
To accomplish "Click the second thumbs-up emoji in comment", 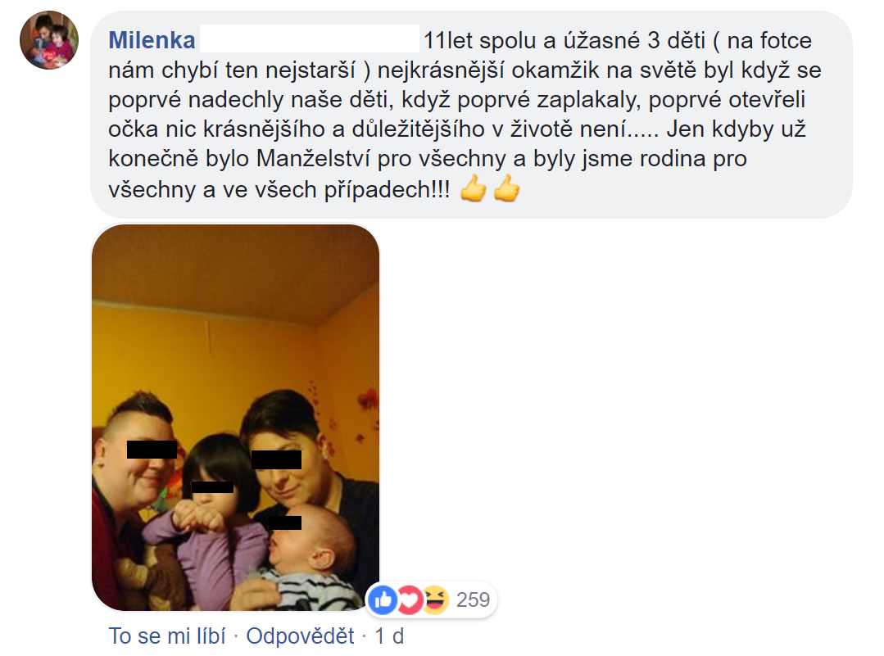I will tap(506, 188).
